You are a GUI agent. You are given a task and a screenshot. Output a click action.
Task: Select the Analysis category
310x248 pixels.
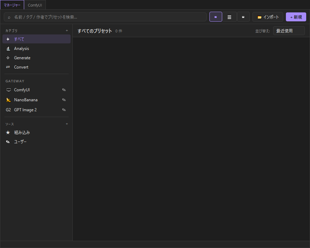point(37,49)
